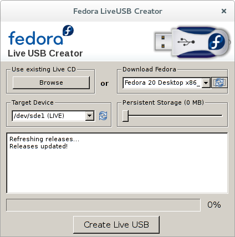
Task: Open the Fedora release dropdown arrow
Action: click(x=206, y=83)
